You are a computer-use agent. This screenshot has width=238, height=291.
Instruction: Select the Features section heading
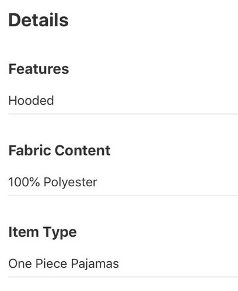[38, 69]
